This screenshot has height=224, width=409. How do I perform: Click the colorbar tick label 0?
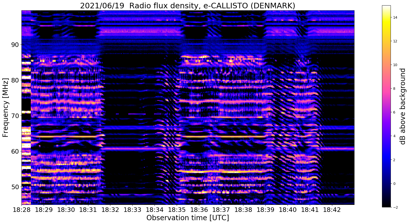(394, 183)
